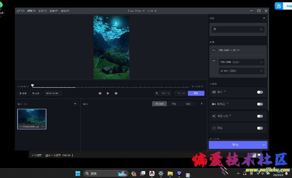The image size is (292, 178).
Task: Open the File menu in the menu bar
Action: click(20, 11)
